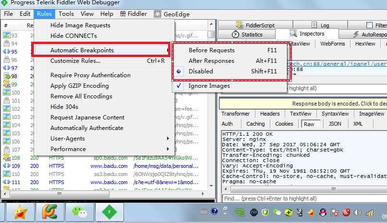Image resolution: width=387 pixels, height=223 pixels.
Task: Open WeChat from the taskbar
Action: (x=80, y=212)
